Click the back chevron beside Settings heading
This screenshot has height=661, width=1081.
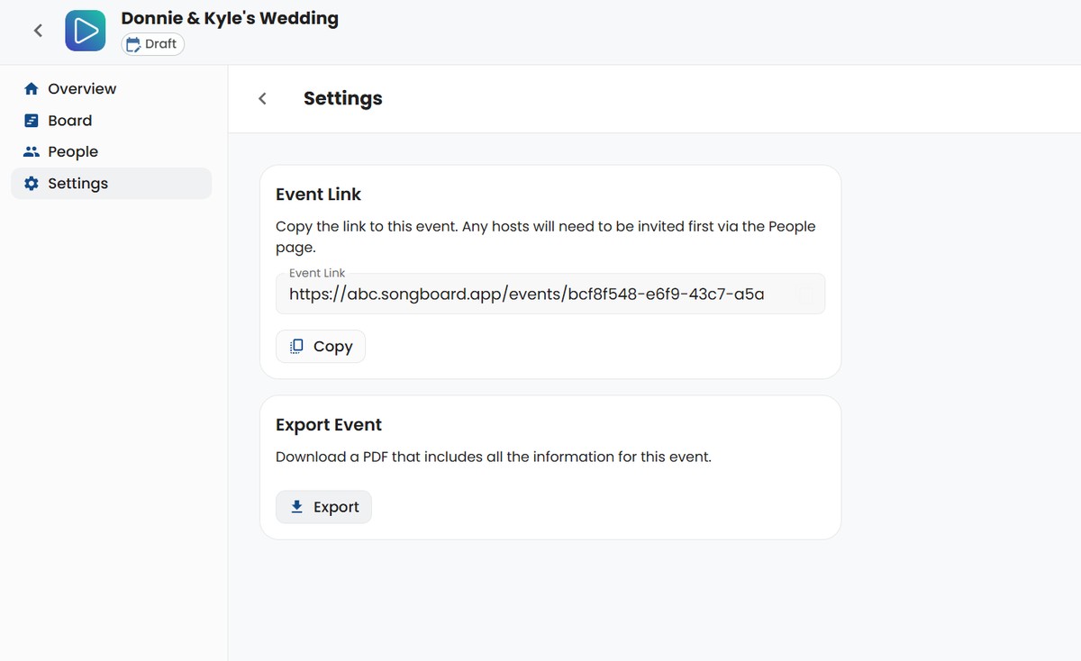click(x=262, y=98)
